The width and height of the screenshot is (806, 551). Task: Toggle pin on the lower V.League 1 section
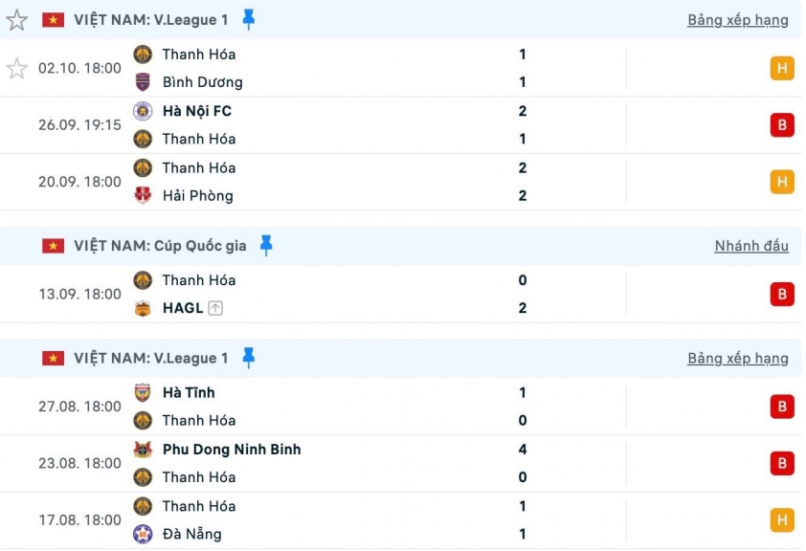(249, 358)
